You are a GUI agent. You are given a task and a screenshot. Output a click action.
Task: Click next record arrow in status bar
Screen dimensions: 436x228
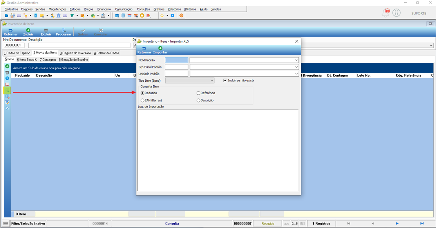pos(397,224)
